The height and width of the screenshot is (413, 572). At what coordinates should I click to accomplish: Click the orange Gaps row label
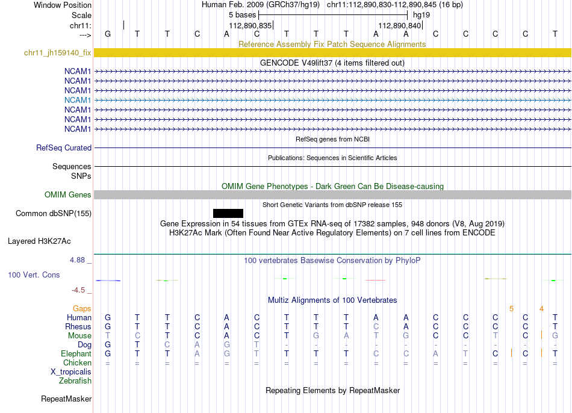click(82, 309)
